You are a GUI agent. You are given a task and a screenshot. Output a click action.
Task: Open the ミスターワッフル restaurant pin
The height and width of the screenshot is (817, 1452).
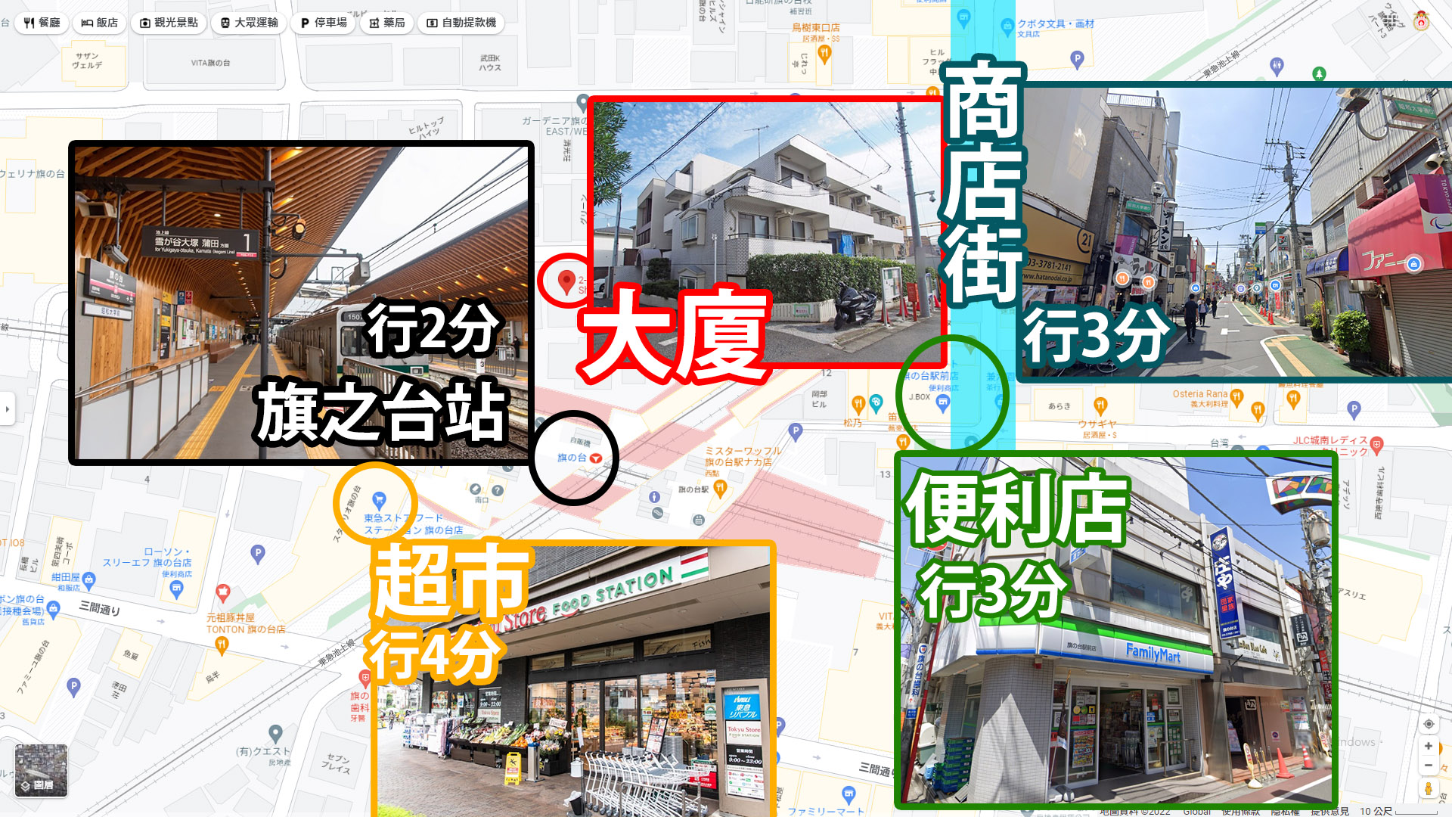pos(720,488)
